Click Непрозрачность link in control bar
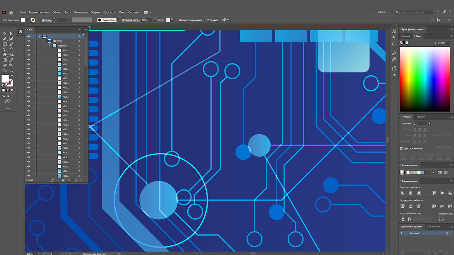 131,20
